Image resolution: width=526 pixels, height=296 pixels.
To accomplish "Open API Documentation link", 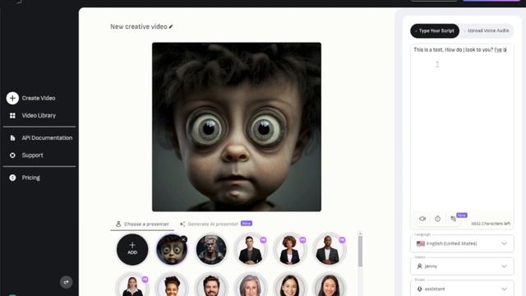I will (47, 138).
